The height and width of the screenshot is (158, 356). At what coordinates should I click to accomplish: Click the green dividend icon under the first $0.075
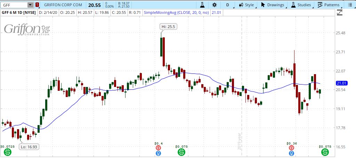tap(181, 152)
